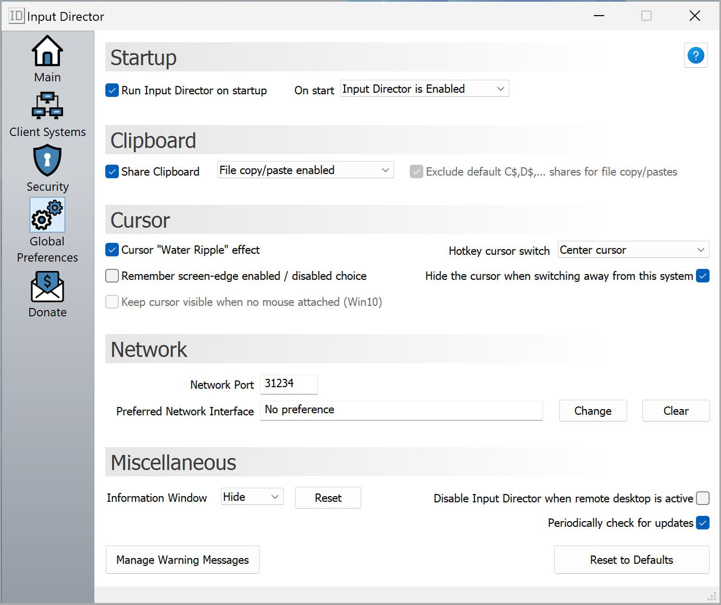Check Keep cursor visible when no mouse attached

(112, 302)
